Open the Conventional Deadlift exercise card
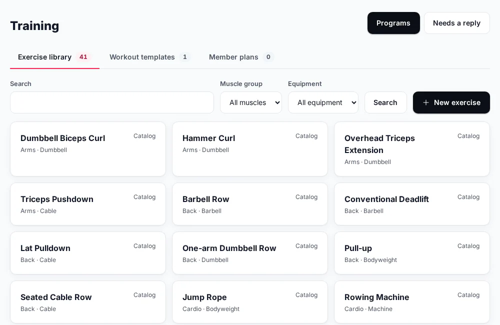 coord(412,204)
